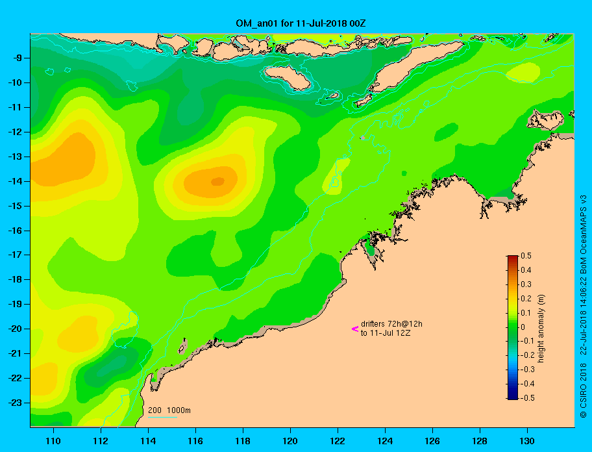Click the 'drifters 72h@12h' legend label
This screenshot has height=452, width=592.
391,324
